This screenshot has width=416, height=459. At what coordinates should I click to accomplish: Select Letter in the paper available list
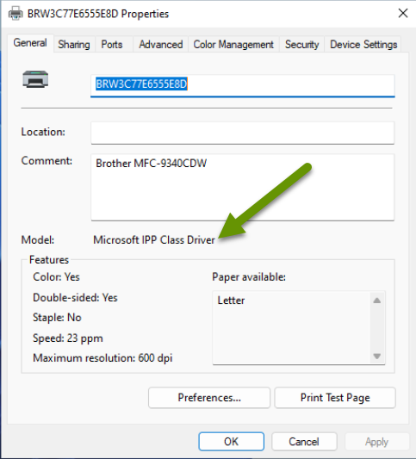coord(232,301)
